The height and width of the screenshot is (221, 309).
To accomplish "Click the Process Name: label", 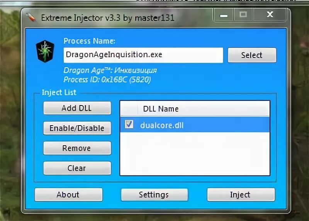I will point(89,41).
